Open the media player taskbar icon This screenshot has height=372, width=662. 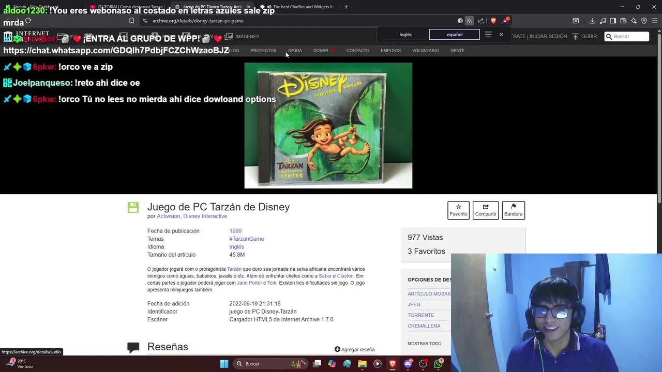378,364
